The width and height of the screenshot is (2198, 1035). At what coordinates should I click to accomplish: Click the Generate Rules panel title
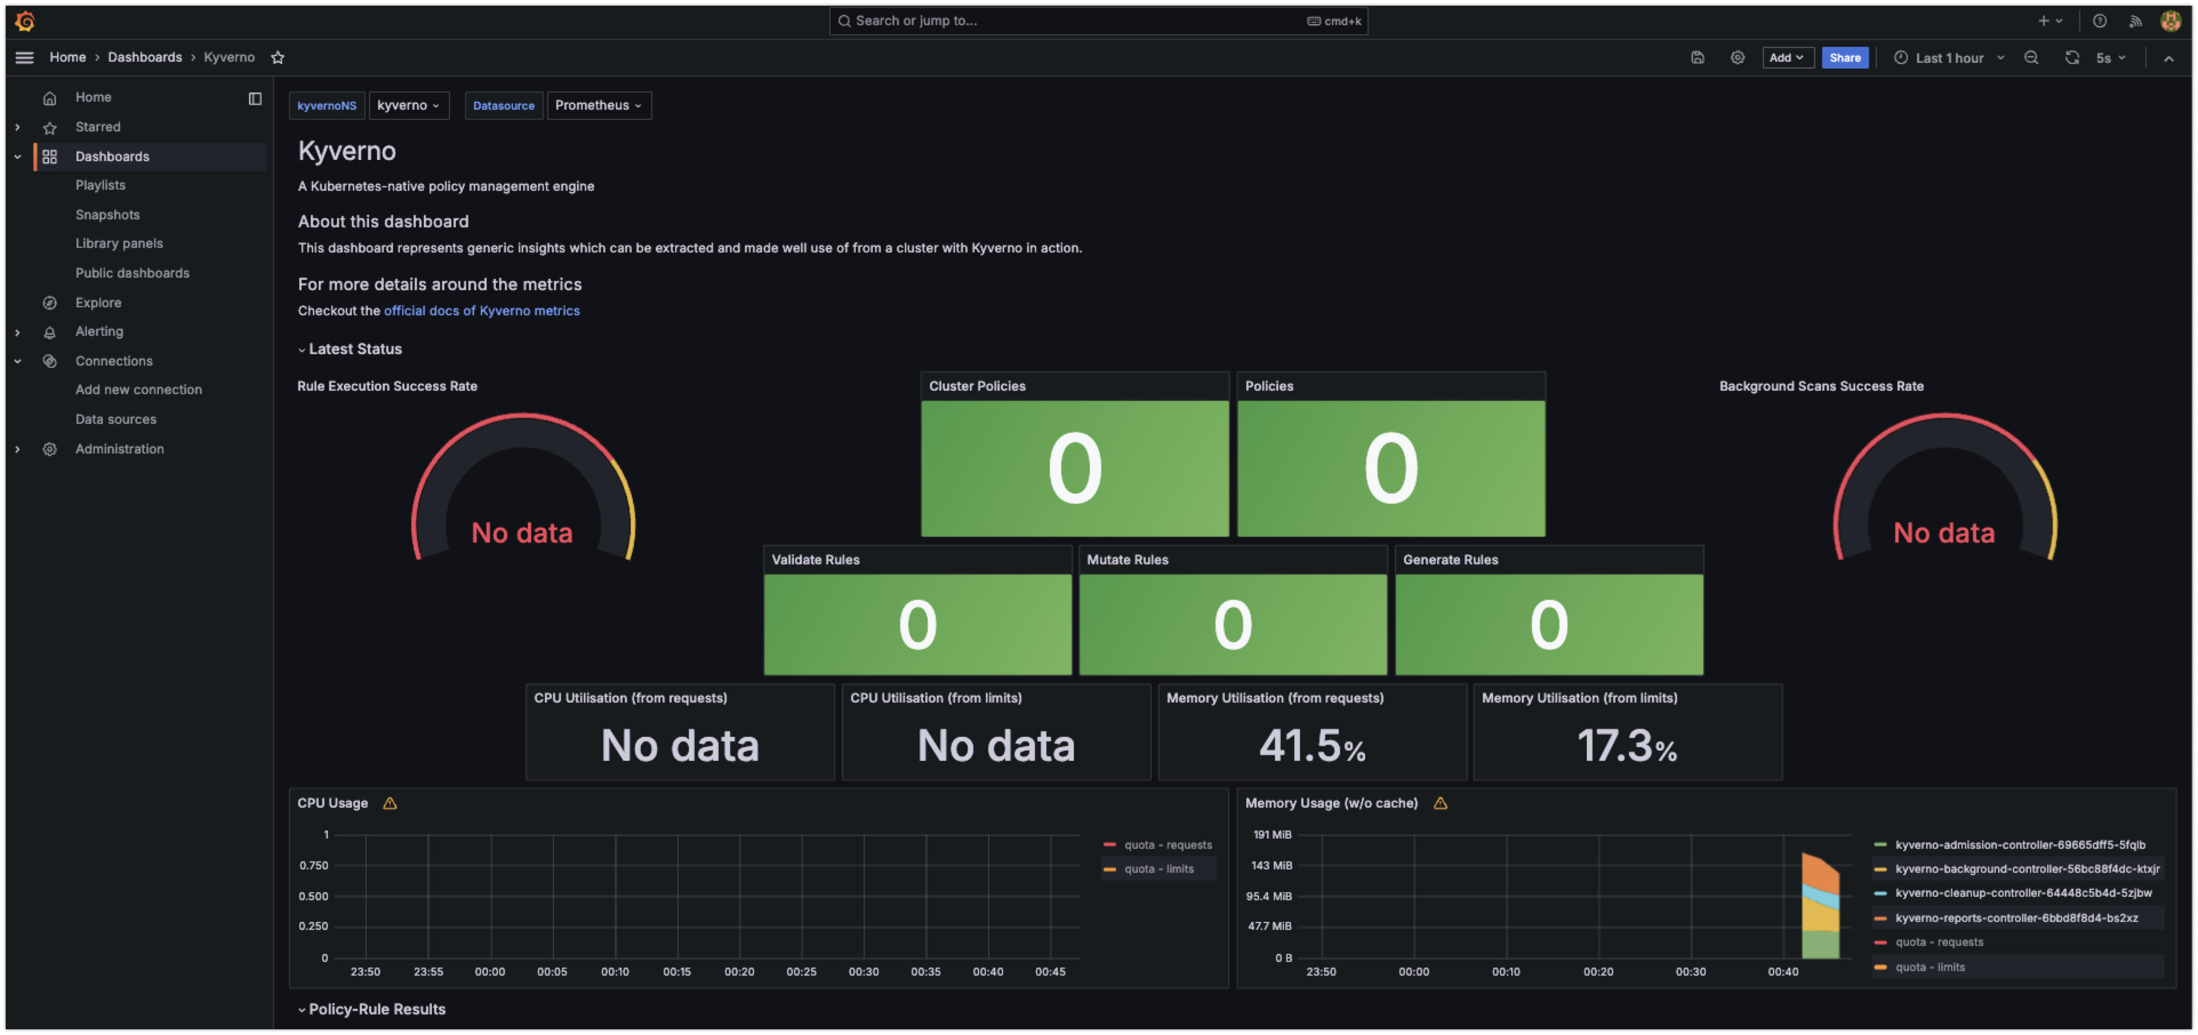[x=1450, y=560]
